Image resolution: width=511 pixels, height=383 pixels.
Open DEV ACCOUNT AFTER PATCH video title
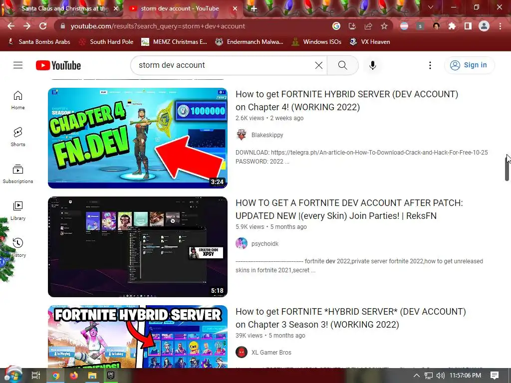coord(349,209)
